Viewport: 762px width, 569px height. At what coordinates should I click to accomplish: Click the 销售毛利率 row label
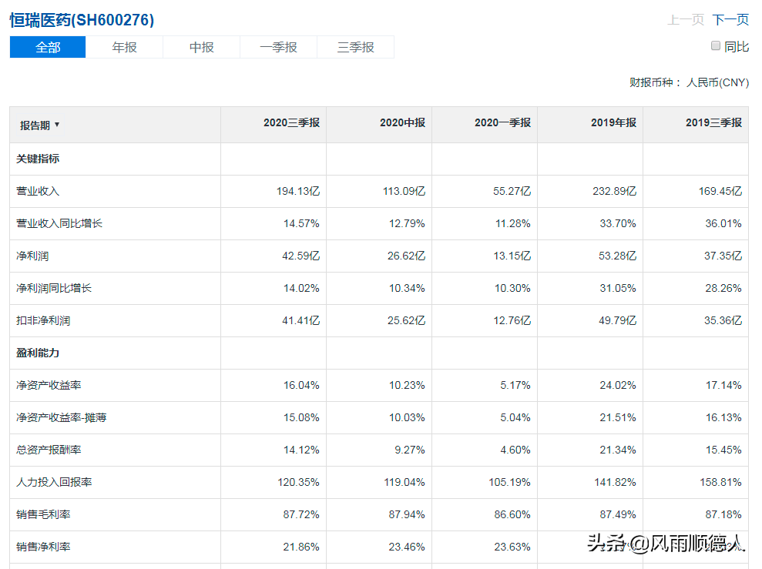point(43,514)
